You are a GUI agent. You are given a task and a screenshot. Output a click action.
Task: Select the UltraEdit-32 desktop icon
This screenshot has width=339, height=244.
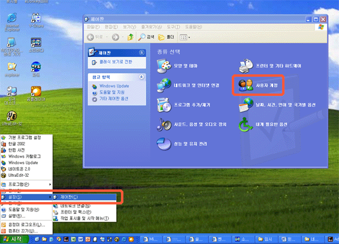coord(12,118)
